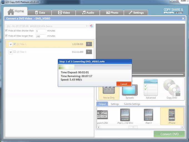Click the Time Remaining: 00:07:17 text

tap(76, 76)
